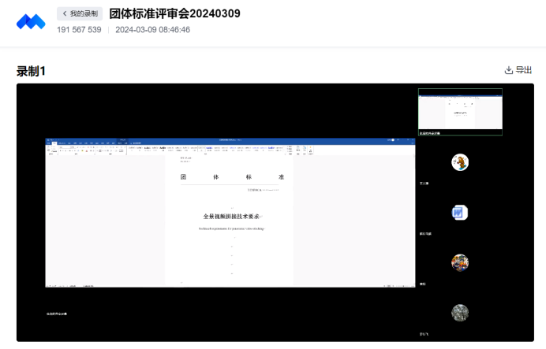Click the gray bottom participant avatar
Screen dimensions: 546x349
pyautogui.click(x=460, y=313)
